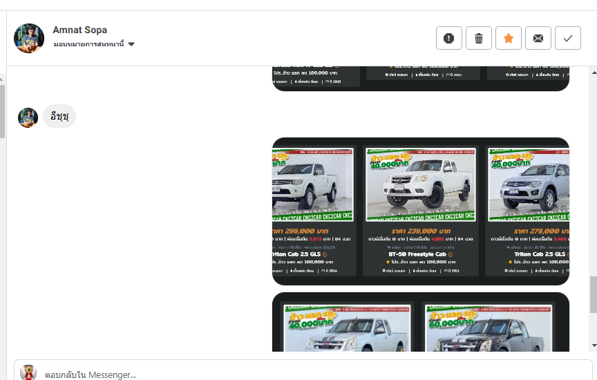Viewport: 597px width, 380px height.
Task: Open the 279,000 baht Triton Cab card
Action: pyautogui.click(x=527, y=211)
